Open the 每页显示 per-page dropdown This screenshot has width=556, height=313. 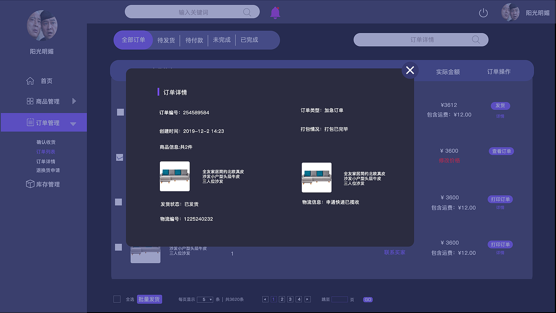click(x=205, y=299)
